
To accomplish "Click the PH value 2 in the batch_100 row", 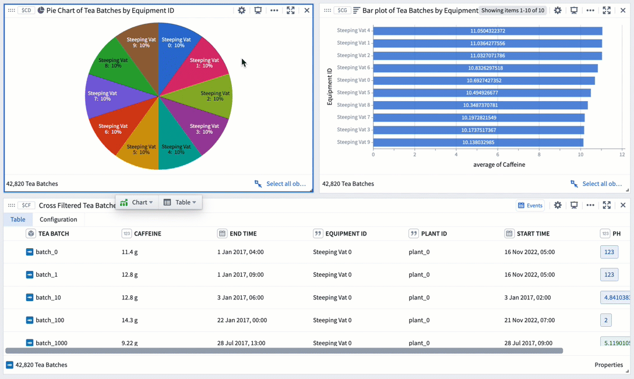I will click(x=605, y=320).
